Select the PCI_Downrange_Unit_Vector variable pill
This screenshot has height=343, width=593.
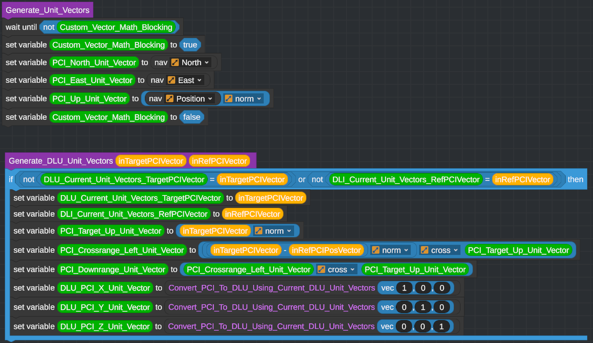point(113,269)
